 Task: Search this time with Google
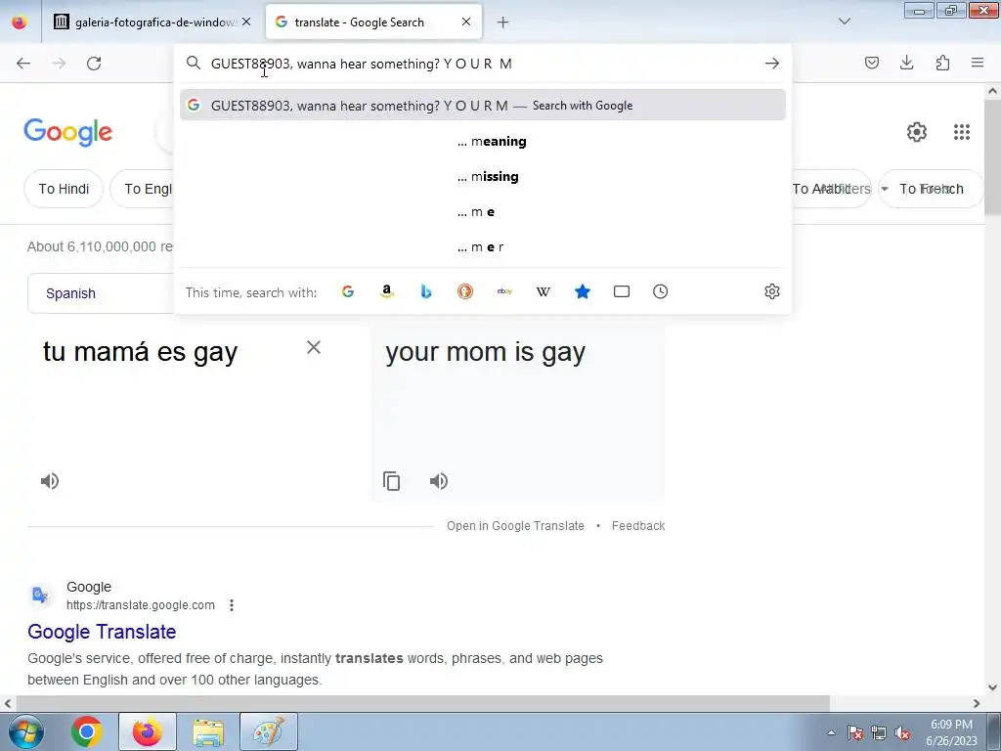348,291
